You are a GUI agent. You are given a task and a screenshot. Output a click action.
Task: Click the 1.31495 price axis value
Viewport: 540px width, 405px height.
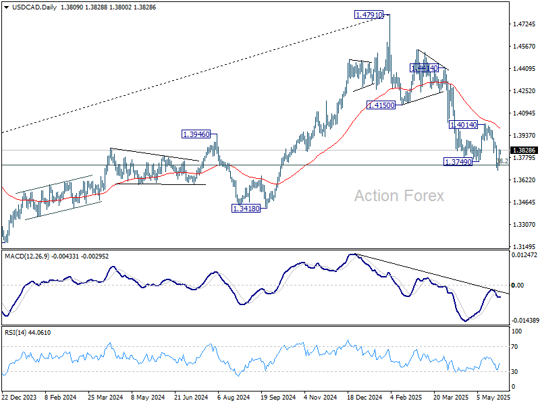tap(524, 247)
